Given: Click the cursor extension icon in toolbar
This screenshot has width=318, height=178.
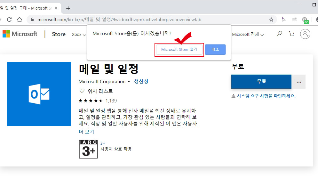Looking at the screenshot, I should point(284,20).
